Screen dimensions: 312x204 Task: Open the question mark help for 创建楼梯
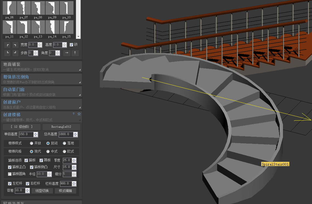coord(74,114)
